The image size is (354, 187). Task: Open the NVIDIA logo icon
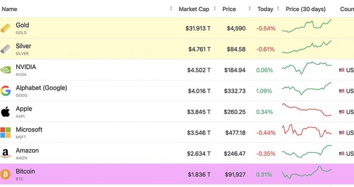tap(5, 70)
